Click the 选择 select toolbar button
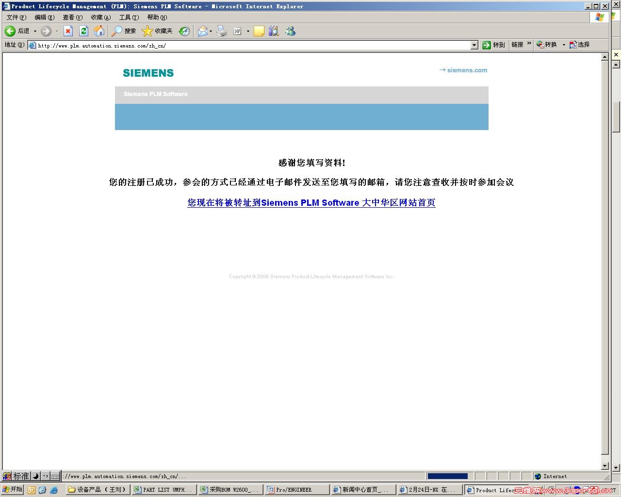The image size is (621, 497). [x=580, y=45]
